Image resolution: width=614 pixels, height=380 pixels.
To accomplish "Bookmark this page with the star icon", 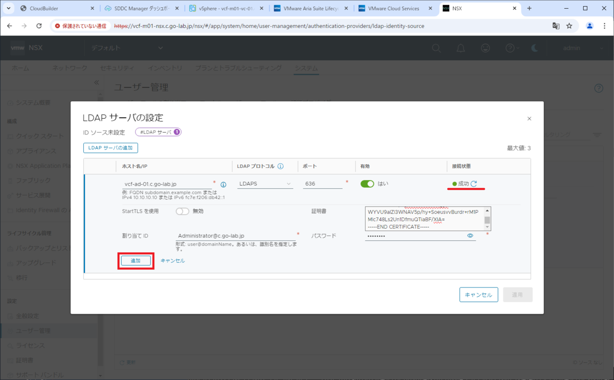I will 569,26.
